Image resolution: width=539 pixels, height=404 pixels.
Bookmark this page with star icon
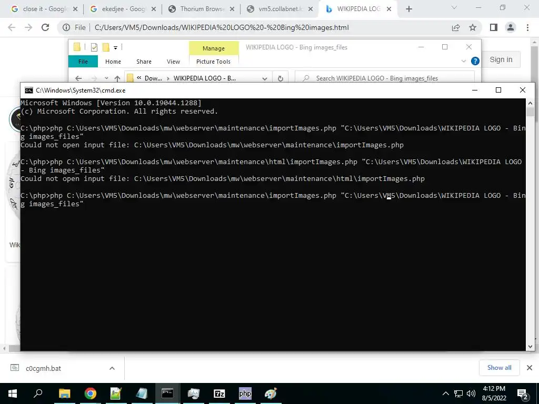pyautogui.click(x=473, y=27)
